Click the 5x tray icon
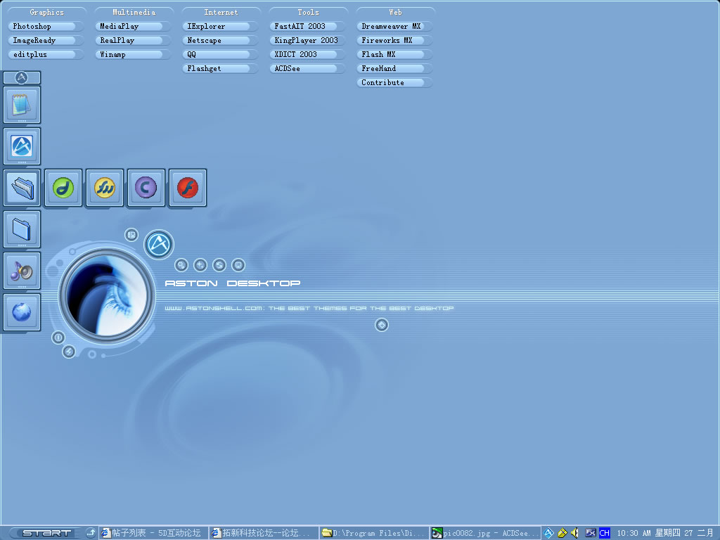Image resolution: width=720 pixels, height=540 pixels. pos(591,533)
